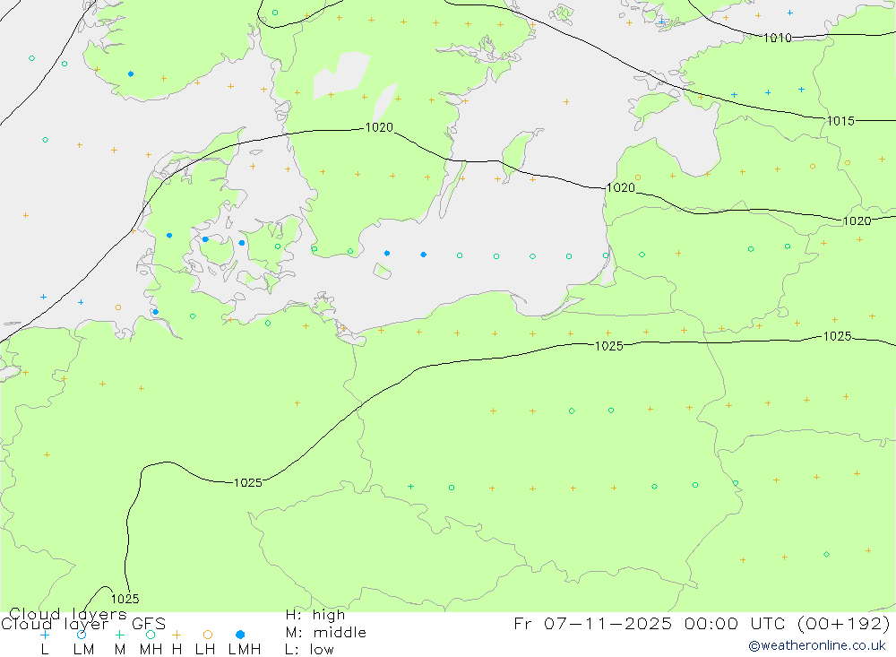Click the lone green plus marker on the map

pos(410,487)
